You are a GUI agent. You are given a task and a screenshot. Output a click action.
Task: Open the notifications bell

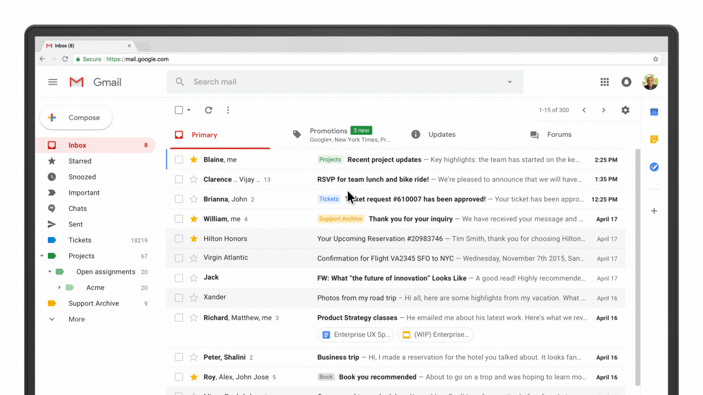tap(626, 82)
